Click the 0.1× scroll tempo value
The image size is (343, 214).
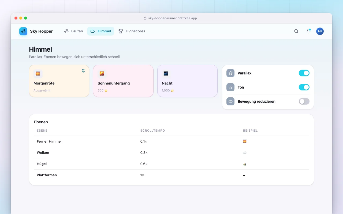(x=144, y=141)
